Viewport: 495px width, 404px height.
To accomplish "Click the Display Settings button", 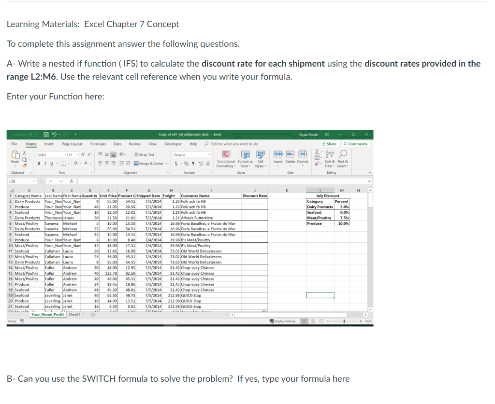I will pyautogui.click(x=283, y=321).
